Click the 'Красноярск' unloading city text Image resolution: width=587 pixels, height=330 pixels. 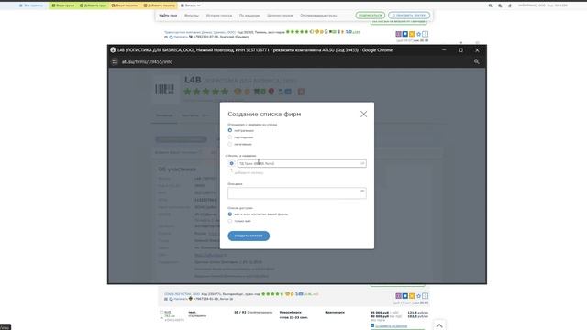(335, 312)
